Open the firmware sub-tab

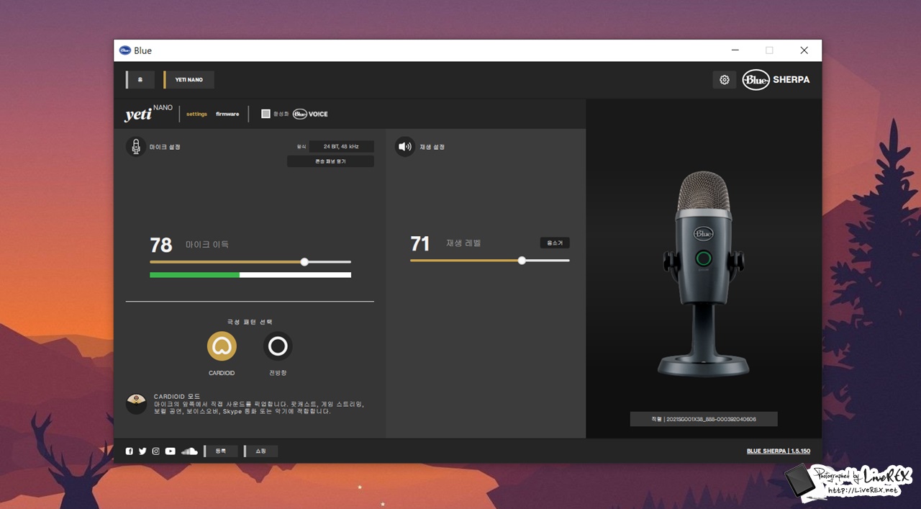(x=227, y=114)
